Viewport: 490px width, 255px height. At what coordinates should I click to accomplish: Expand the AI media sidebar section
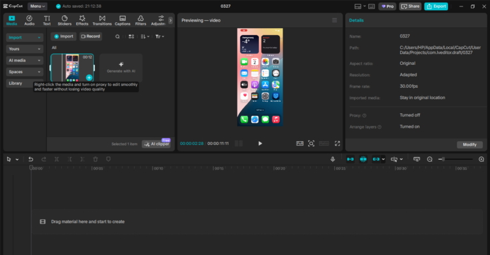pyautogui.click(x=24, y=60)
